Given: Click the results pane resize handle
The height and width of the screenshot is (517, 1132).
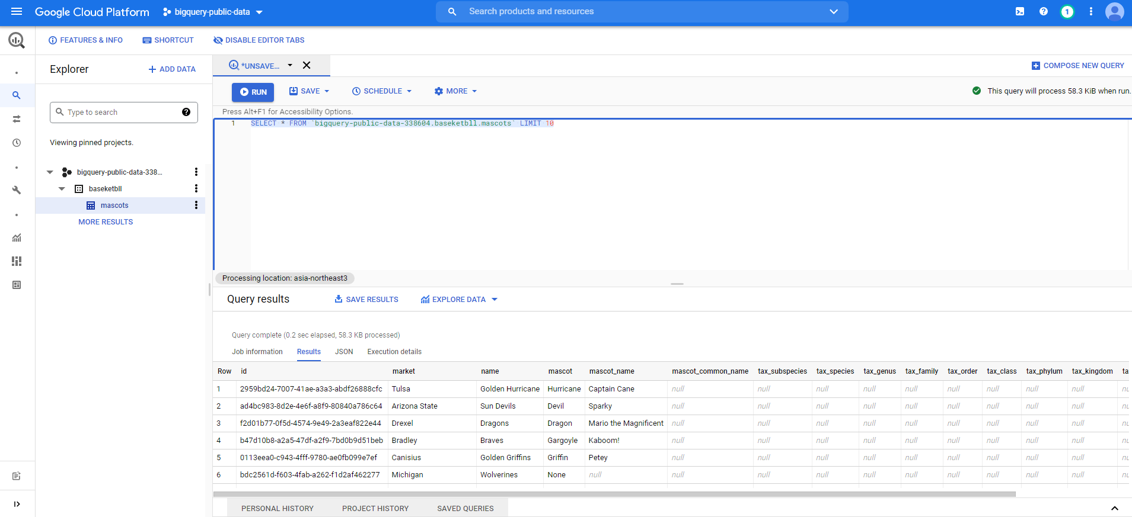Looking at the screenshot, I should point(677,284).
